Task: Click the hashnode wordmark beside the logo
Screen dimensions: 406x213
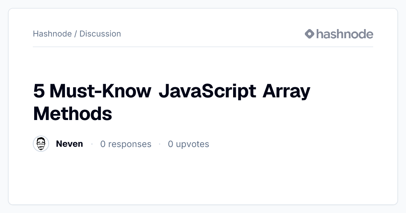Action: tap(345, 34)
